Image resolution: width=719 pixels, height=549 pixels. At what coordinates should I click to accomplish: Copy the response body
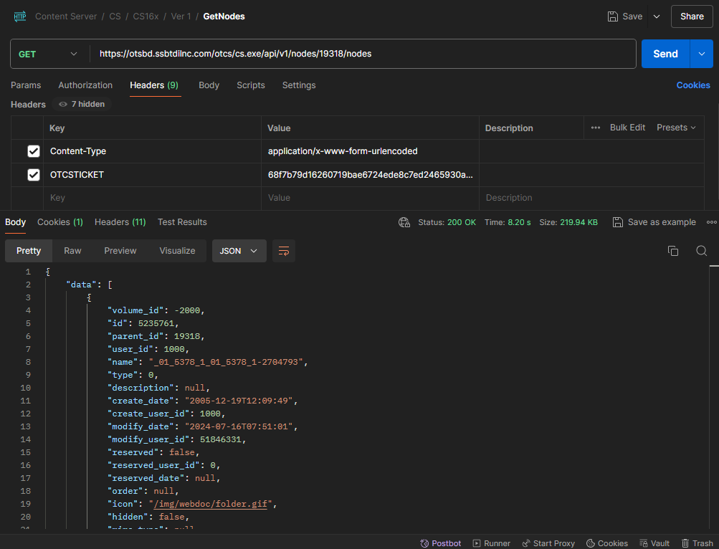(x=672, y=251)
